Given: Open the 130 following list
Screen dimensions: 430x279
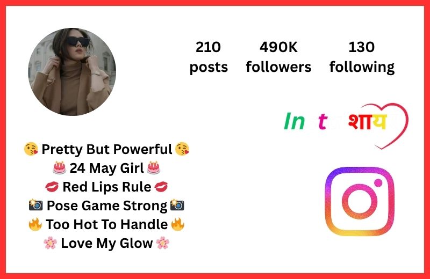Looking at the screenshot, I should (x=362, y=57).
